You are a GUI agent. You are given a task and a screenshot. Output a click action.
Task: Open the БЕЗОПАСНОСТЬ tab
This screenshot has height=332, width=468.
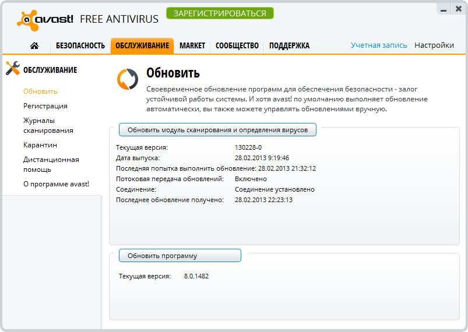(80, 45)
